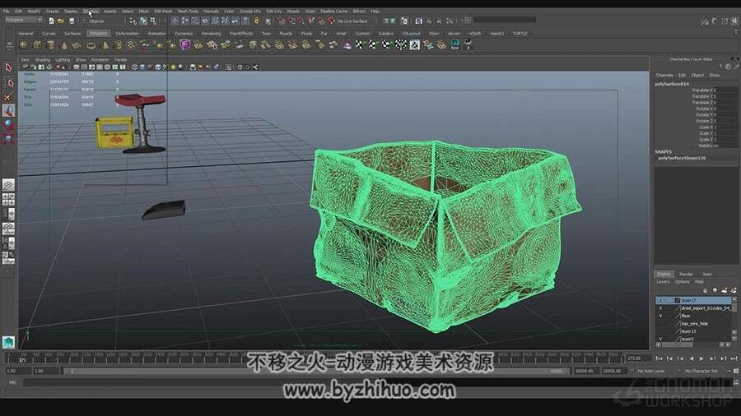Click the range slider bar

(x=317, y=371)
